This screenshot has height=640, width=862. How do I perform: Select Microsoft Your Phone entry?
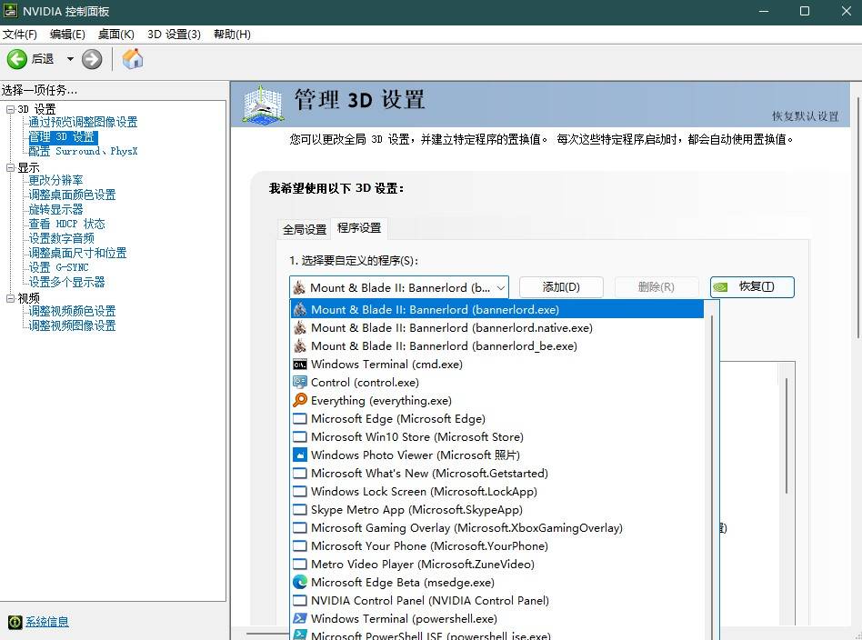[497, 545]
